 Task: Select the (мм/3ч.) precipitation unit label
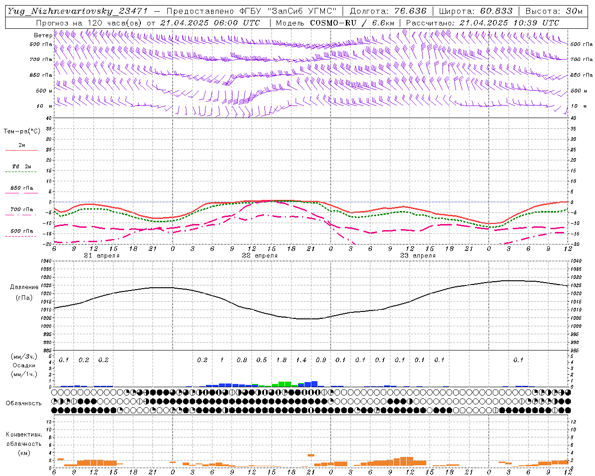point(24,357)
